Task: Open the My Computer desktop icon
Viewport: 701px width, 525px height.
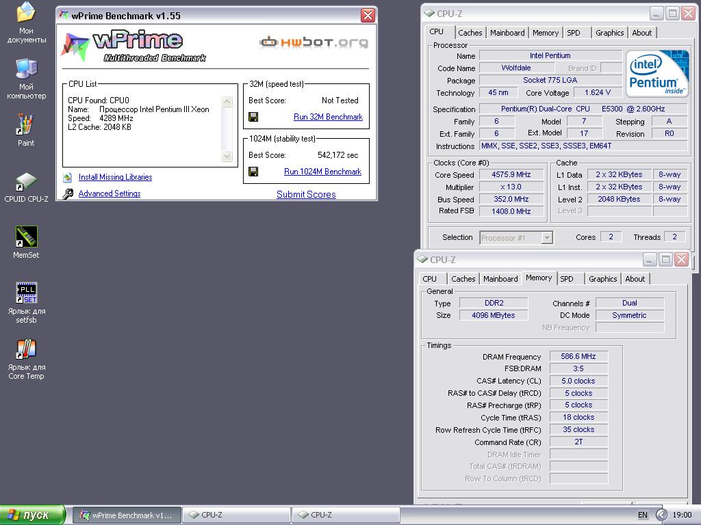Action: 27,79
